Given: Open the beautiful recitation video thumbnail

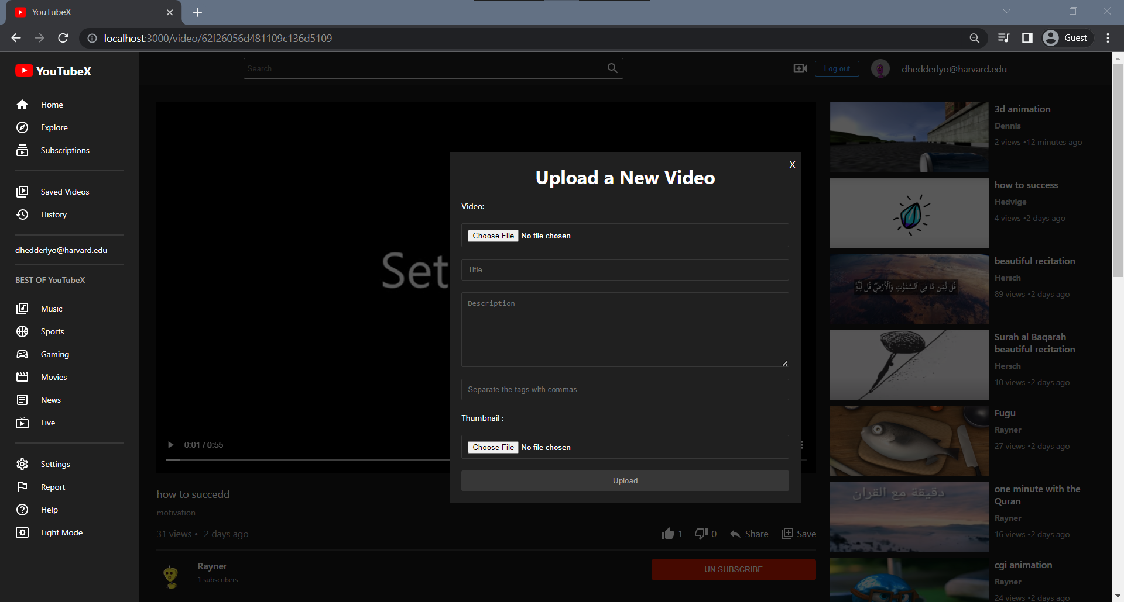Looking at the screenshot, I should tap(909, 289).
